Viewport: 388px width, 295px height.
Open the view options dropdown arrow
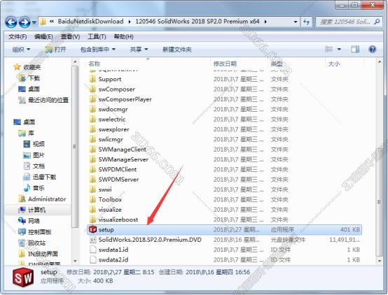339,50
